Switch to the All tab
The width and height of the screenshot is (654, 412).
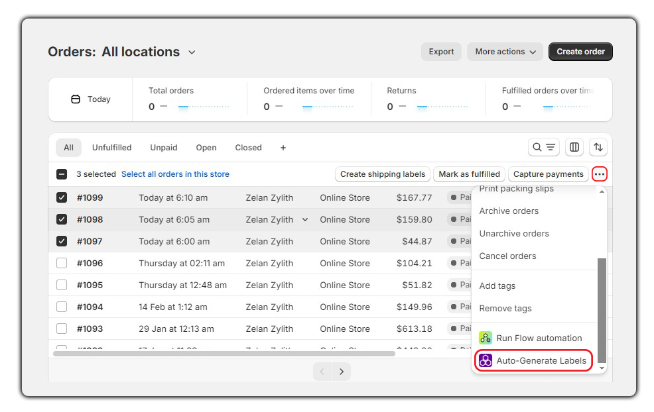(68, 148)
